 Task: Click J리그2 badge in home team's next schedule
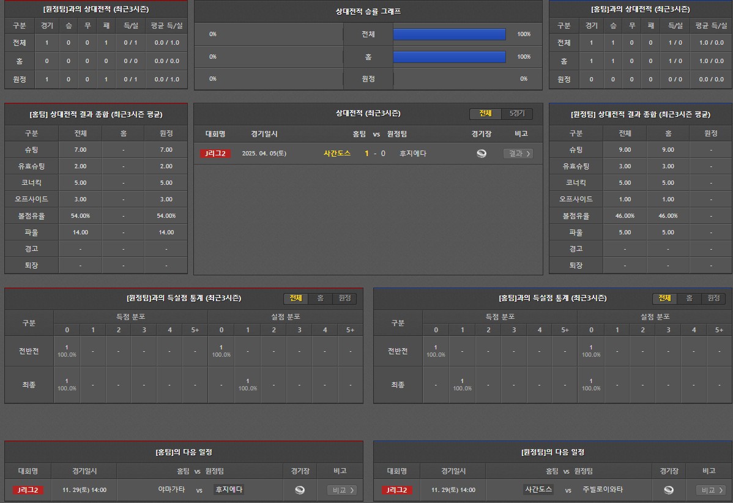(x=28, y=490)
